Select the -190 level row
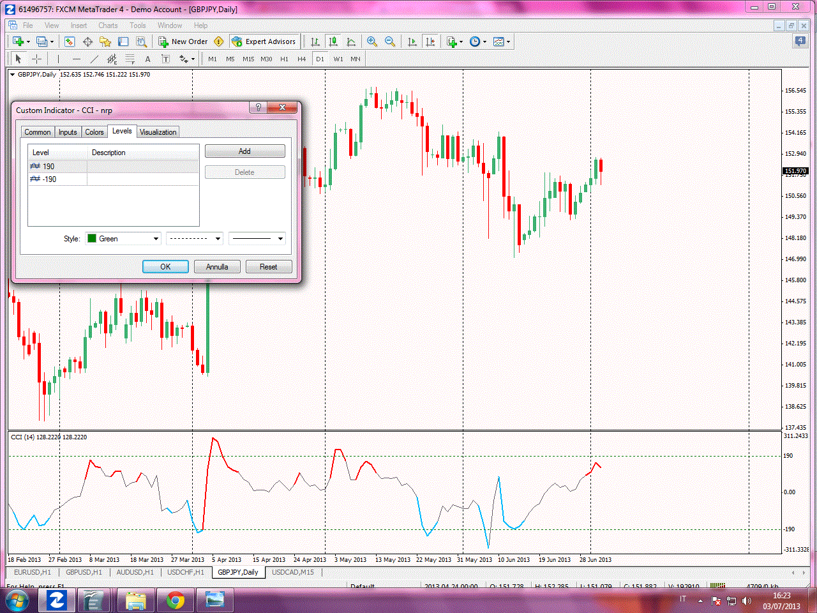 (x=114, y=179)
